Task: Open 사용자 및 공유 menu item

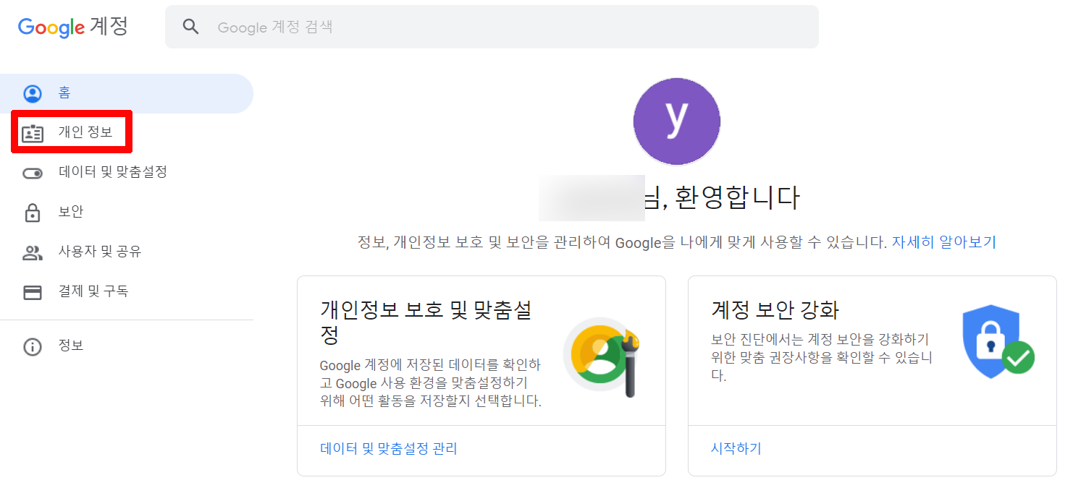Action: (127, 252)
